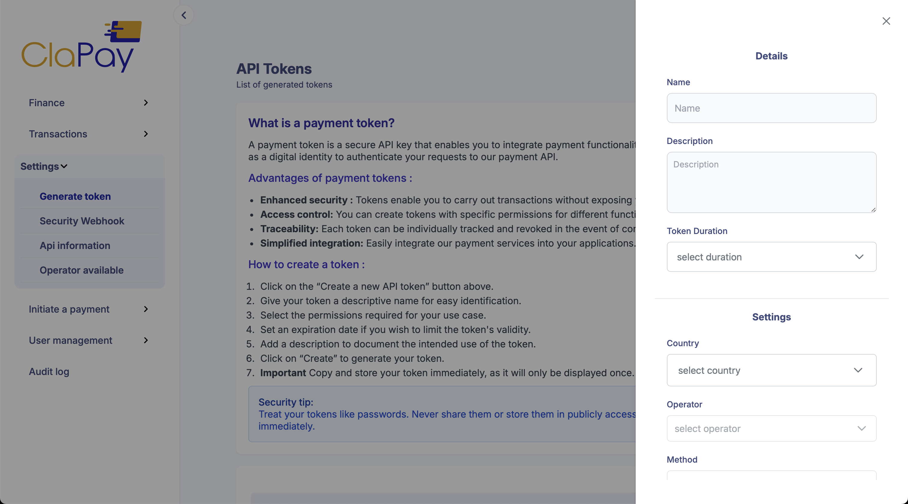Open the select duration dropdown
The height and width of the screenshot is (504, 908).
(771, 257)
